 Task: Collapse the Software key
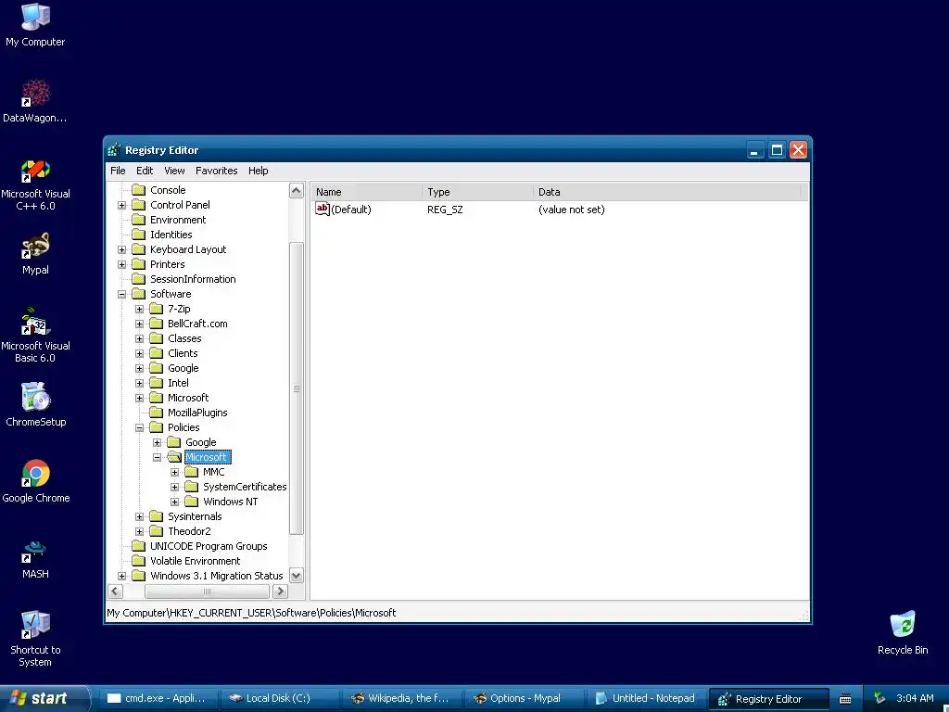pos(121,294)
